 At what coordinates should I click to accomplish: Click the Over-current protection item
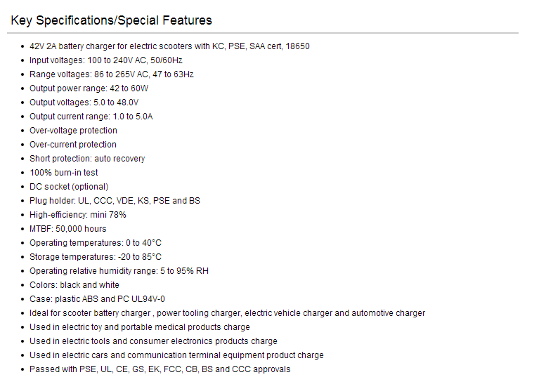(x=73, y=145)
